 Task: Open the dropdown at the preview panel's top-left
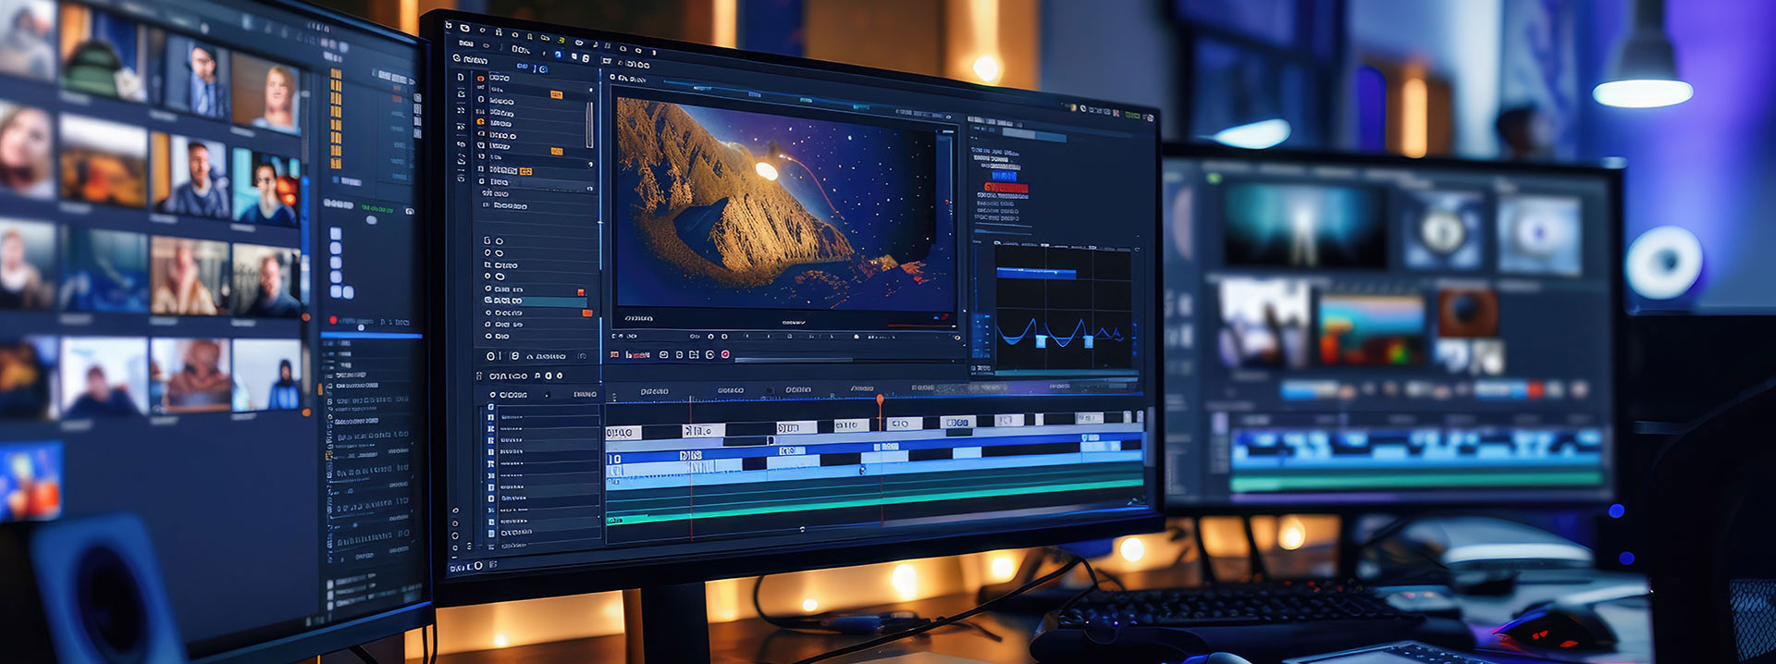[612, 78]
